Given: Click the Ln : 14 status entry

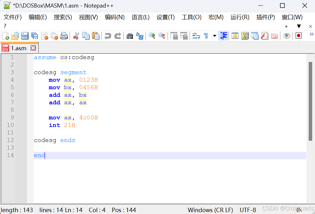Looking at the screenshot, I should [74, 210].
